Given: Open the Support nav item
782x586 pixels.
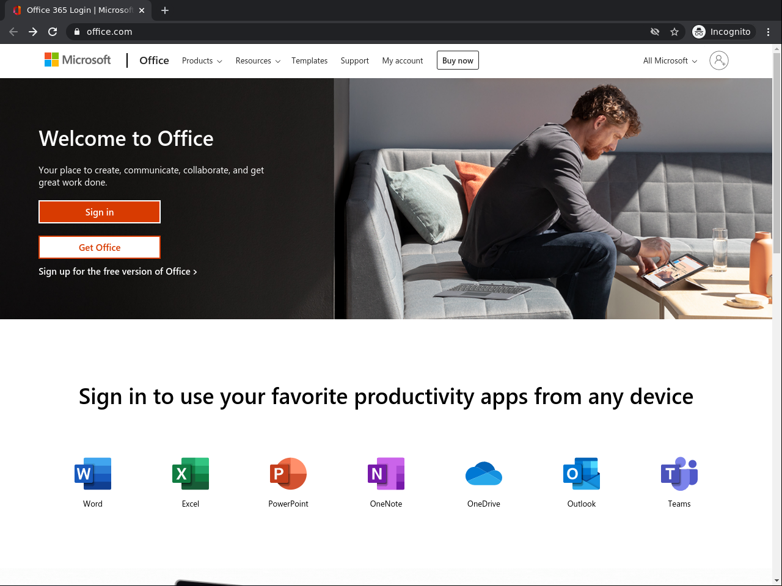Looking at the screenshot, I should pos(355,60).
